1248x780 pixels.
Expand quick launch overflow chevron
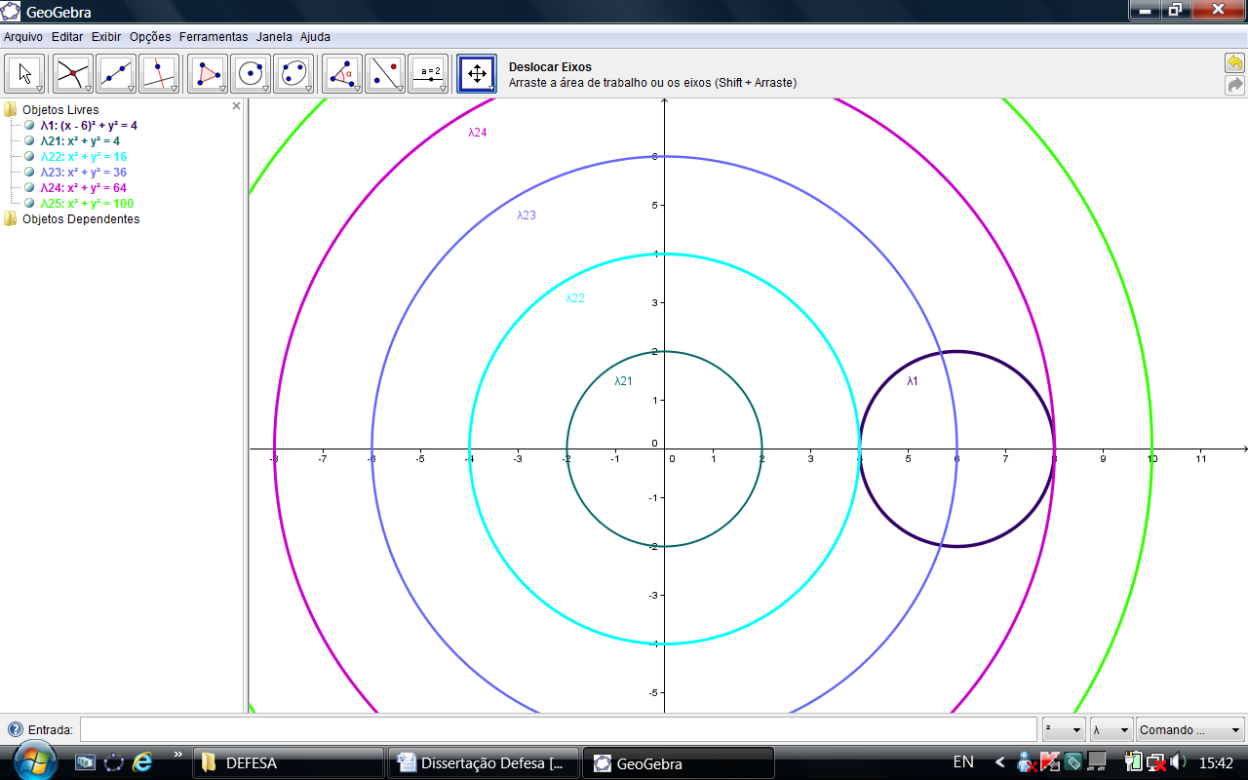pos(178,754)
